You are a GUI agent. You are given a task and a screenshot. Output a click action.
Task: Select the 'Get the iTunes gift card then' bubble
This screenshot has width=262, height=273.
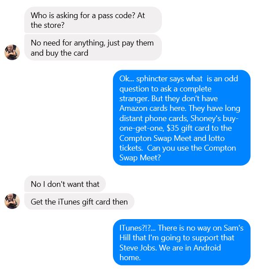click(79, 201)
